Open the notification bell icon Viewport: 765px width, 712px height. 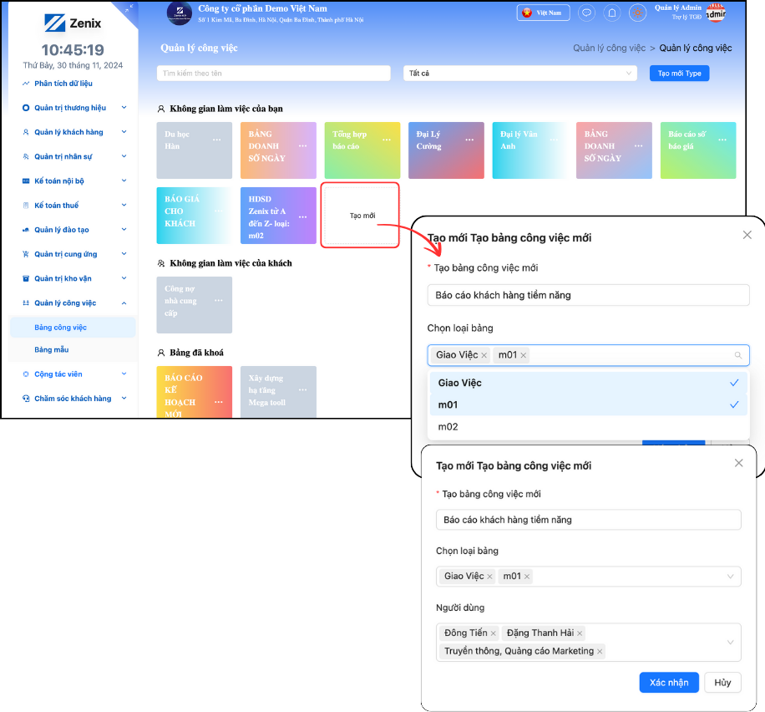[612, 13]
